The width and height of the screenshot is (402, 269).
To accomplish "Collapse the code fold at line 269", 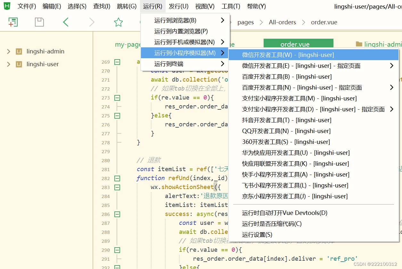I will point(117,62).
